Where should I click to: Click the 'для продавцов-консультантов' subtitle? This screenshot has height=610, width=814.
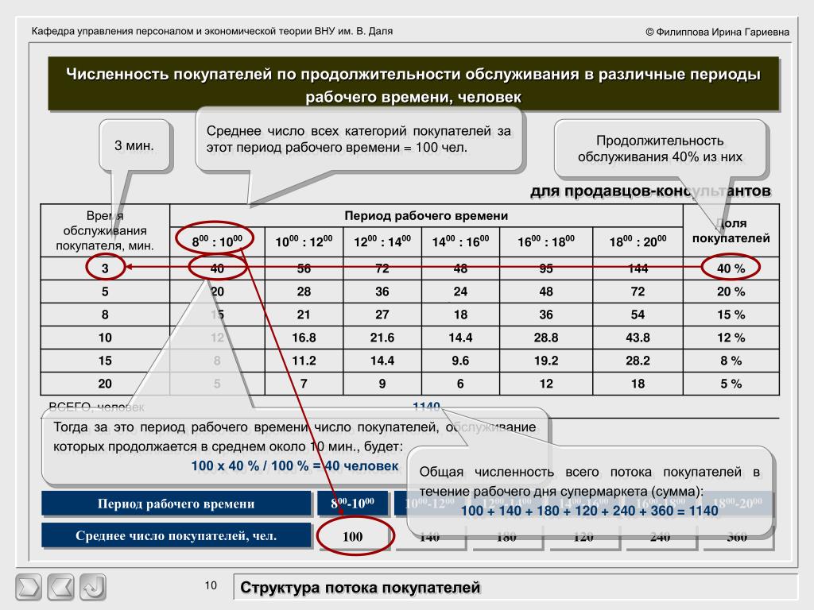point(650,191)
